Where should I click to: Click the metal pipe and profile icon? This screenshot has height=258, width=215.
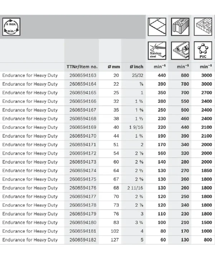click(x=180, y=51)
